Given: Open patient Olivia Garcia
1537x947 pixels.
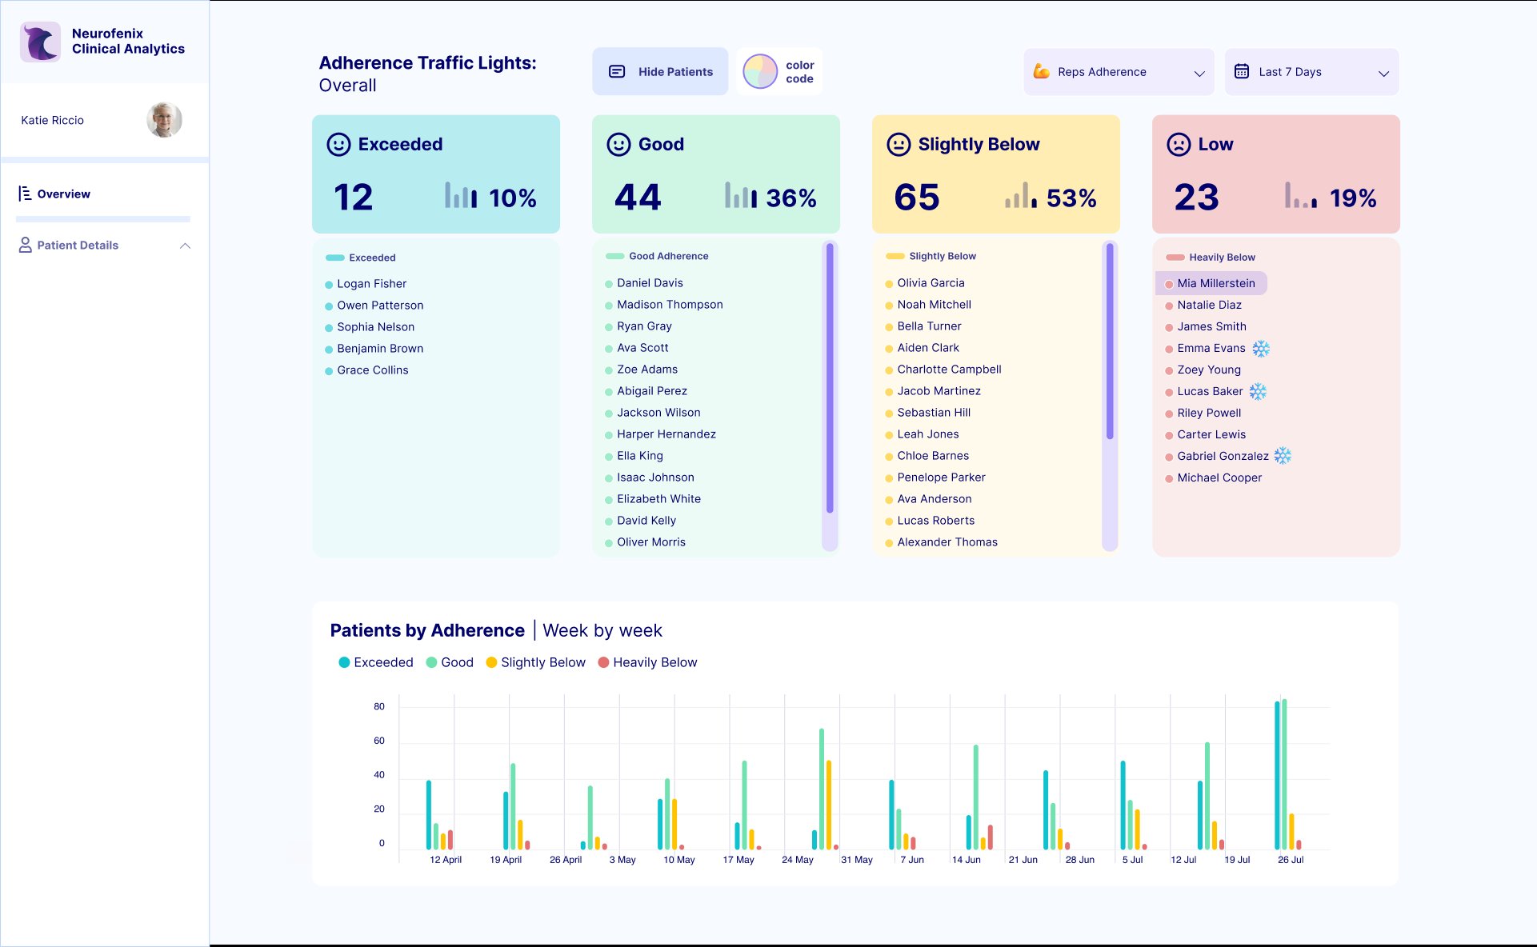Looking at the screenshot, I should [x=931, y=283].
